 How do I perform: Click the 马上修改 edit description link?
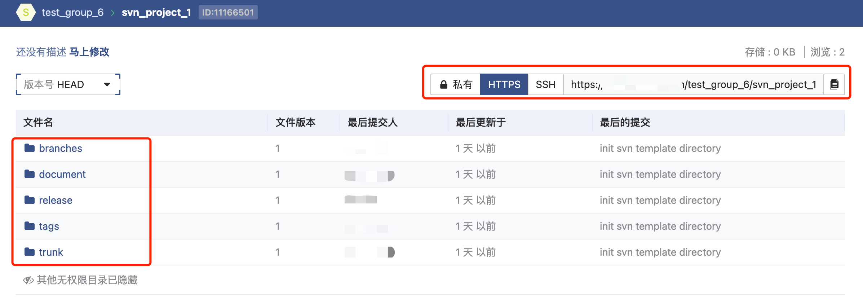pos(89,52)
